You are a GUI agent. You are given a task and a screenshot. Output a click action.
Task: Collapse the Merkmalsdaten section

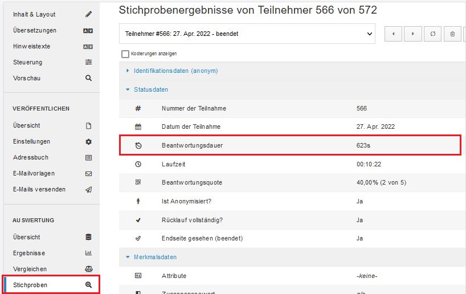click(x=155, y=257)
